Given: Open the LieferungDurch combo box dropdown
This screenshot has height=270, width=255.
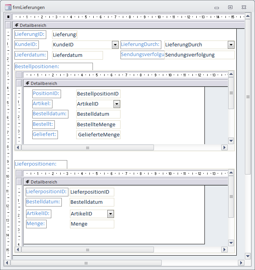Looking at the screenshot, I should coord(231,45).
